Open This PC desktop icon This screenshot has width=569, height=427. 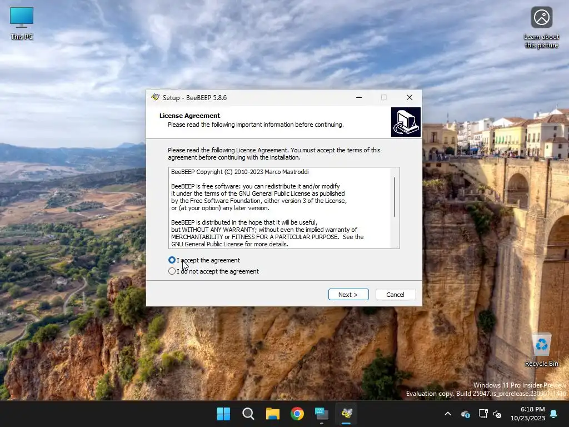pos(22,23)
